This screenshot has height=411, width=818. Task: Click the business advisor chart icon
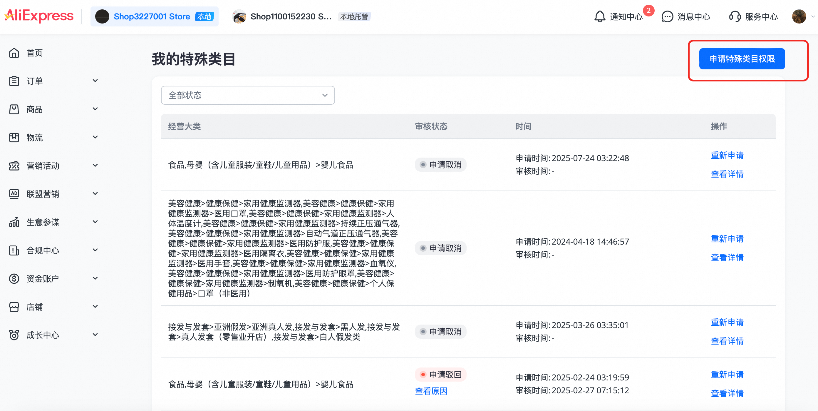click(x=14, y=222)
